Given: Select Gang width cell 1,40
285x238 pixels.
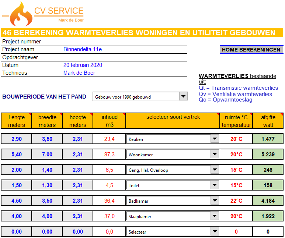Looking at the screenshot, I should pos(47,170).
